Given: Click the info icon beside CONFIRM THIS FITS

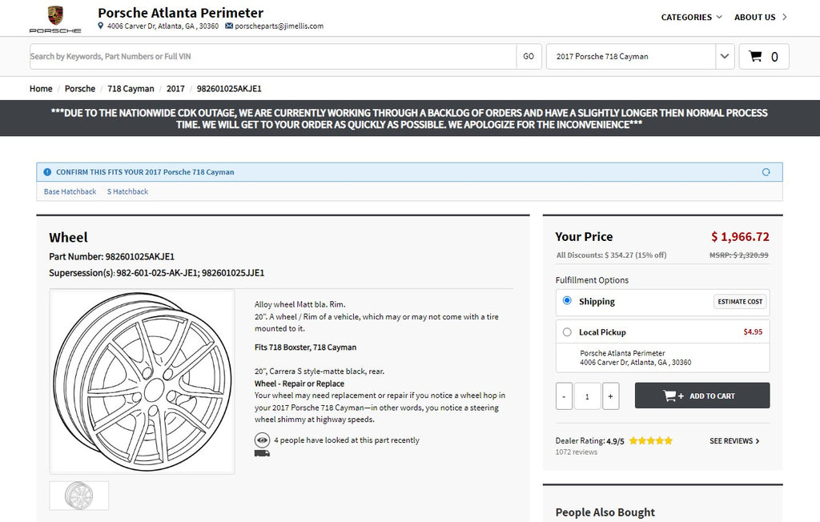Looking at the screenshot, I should pyautogui.click(x=47, y=172).
